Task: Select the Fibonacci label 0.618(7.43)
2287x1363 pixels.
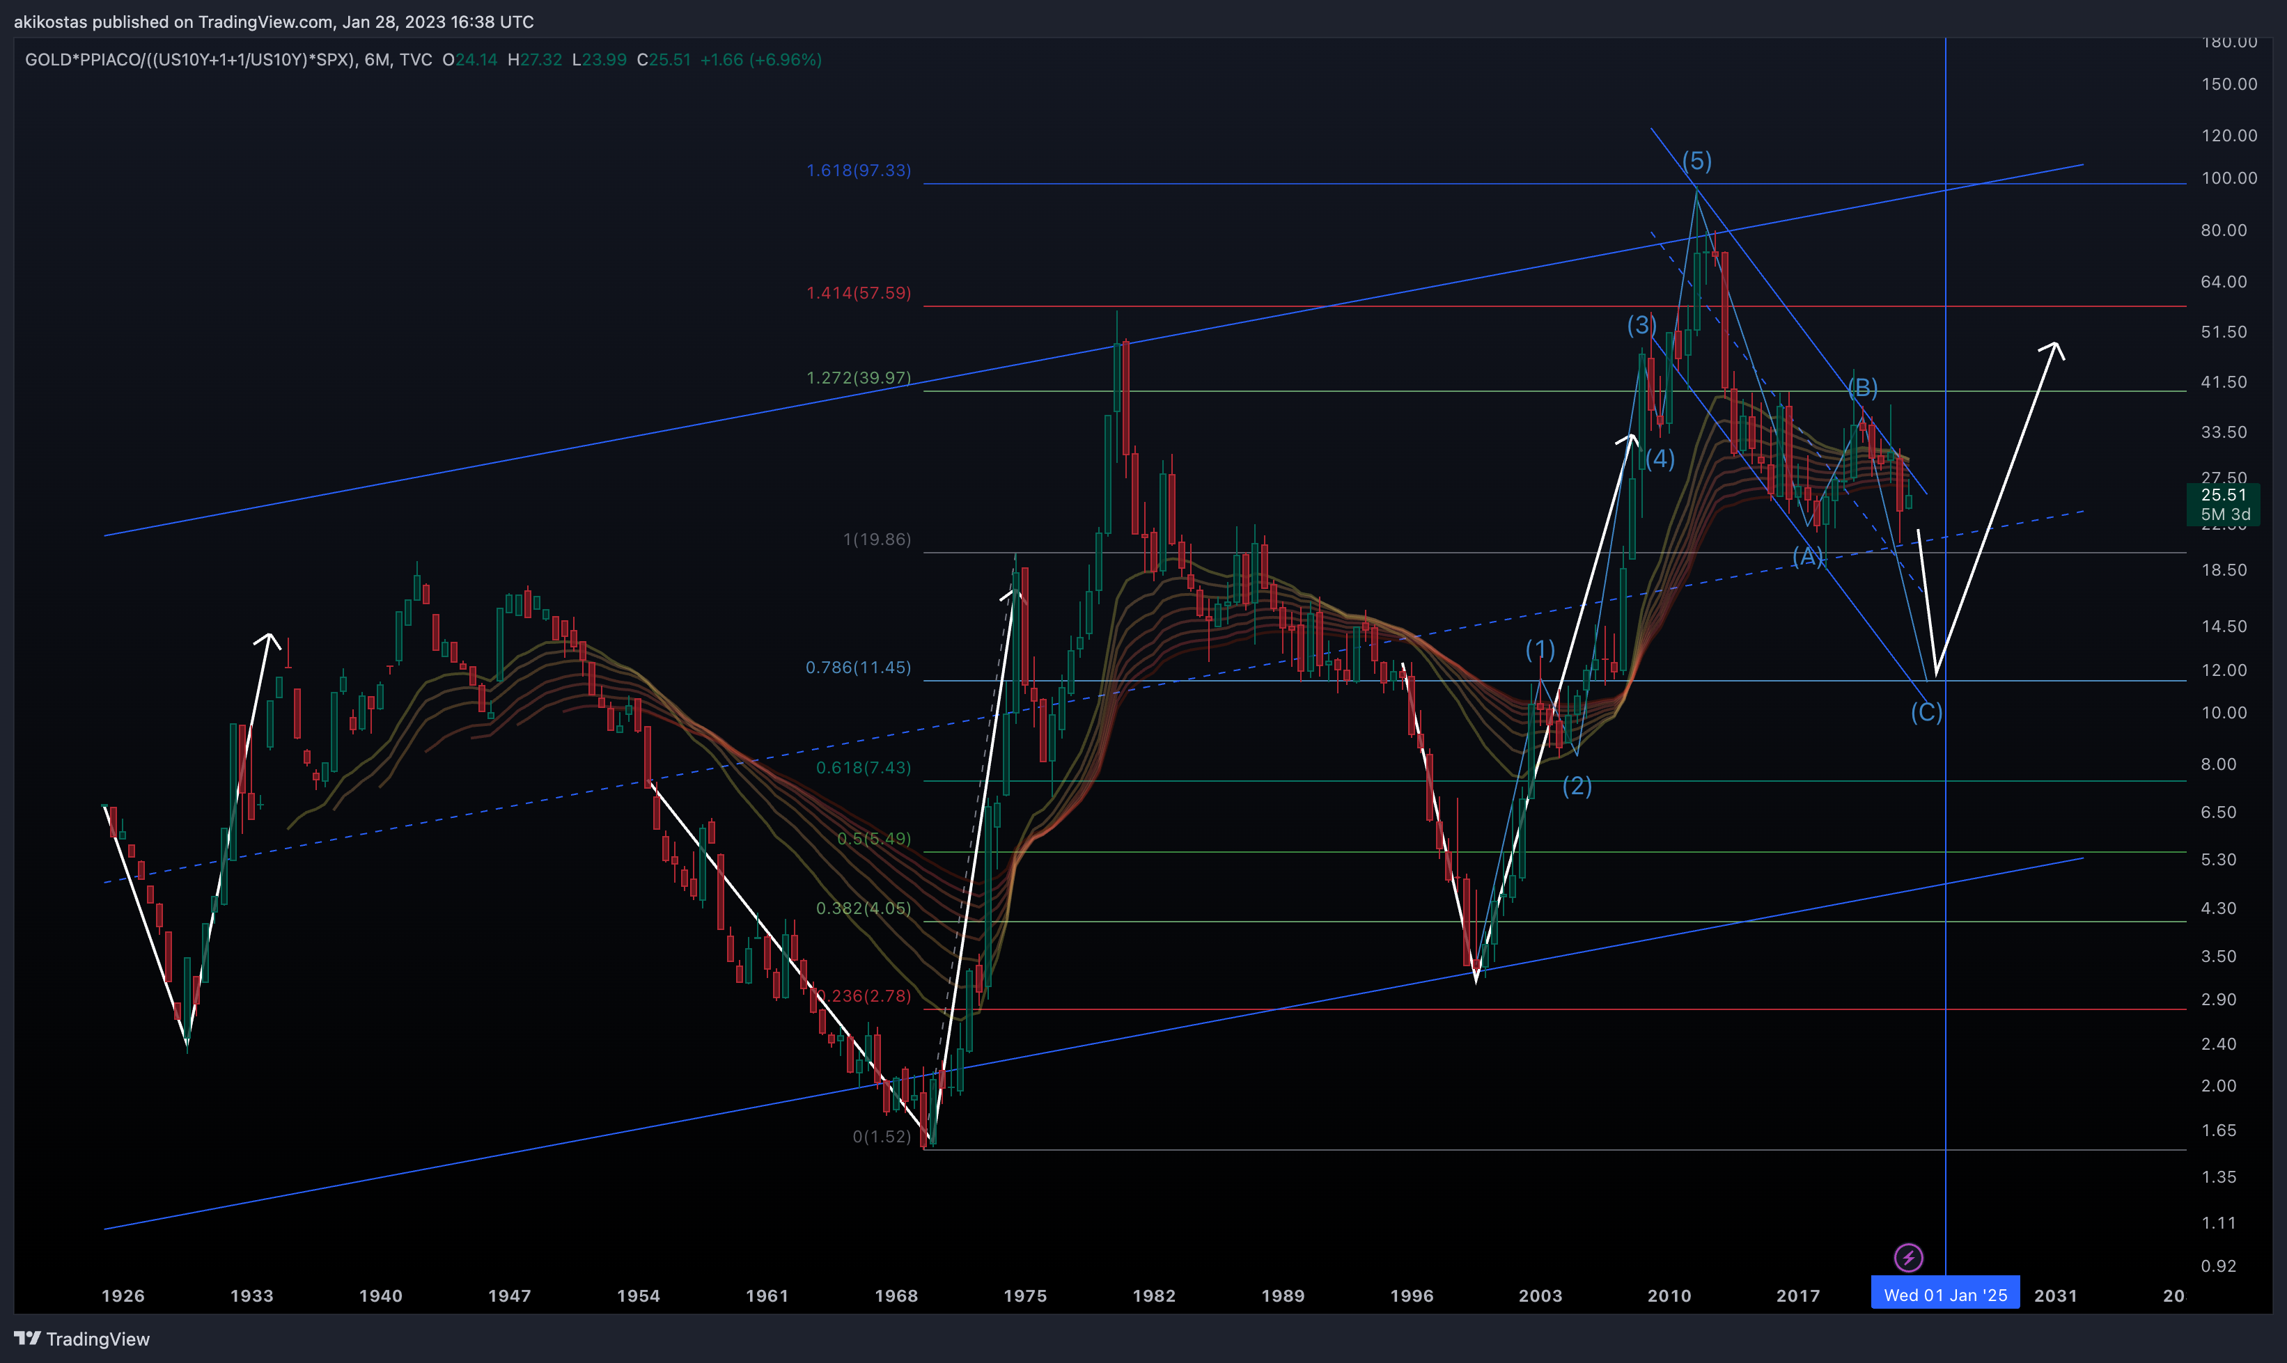Action: pyautogui.click(x=864, y=768)
